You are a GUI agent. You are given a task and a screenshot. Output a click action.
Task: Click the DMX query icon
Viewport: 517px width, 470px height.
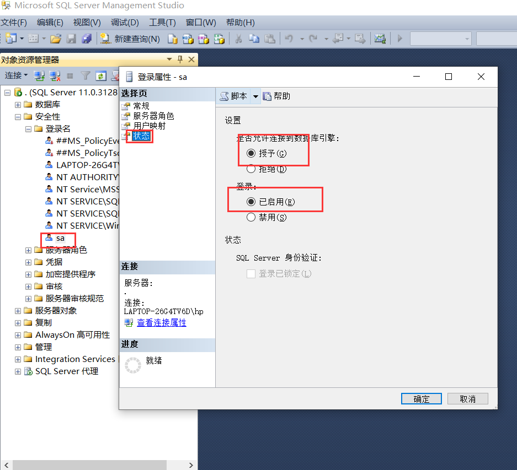click(x=204, y=39)
